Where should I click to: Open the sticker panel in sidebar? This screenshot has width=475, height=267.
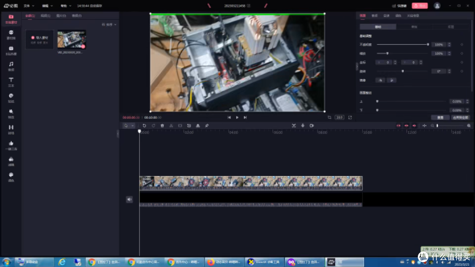tap(11, 97)
